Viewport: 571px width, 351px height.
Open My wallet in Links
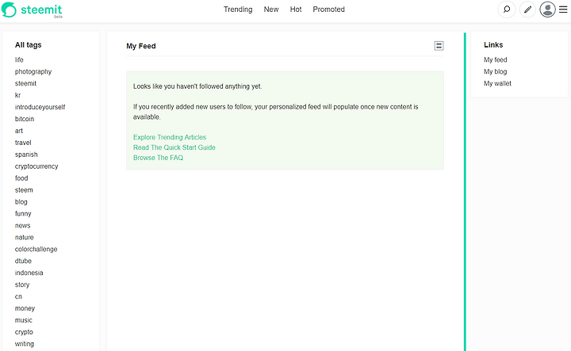click(x=497, y=83)
